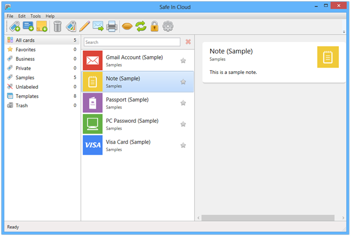Image resolution: width=351 pixels, height=236 pixels.
Task: Select Visa Card (Sample) card title
Action: pyautogui.click(x=128, y=142)
